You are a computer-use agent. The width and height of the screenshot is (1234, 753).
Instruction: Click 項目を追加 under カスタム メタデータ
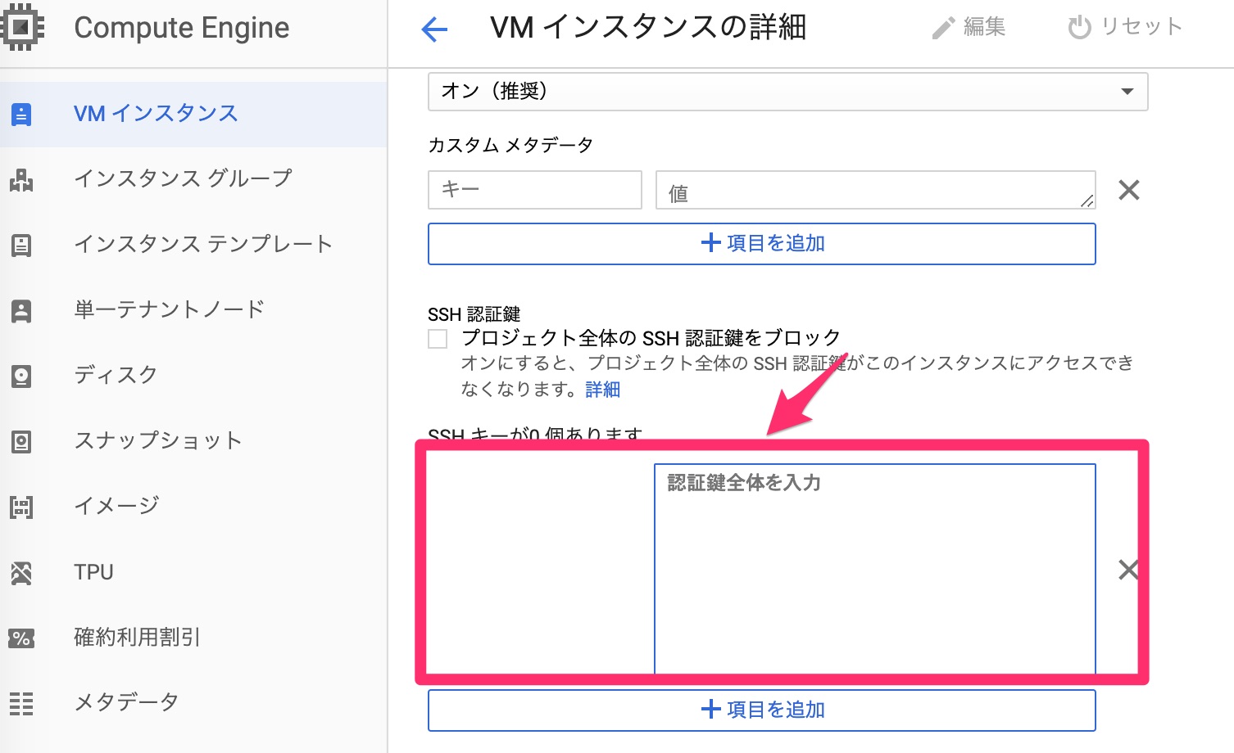761,244
